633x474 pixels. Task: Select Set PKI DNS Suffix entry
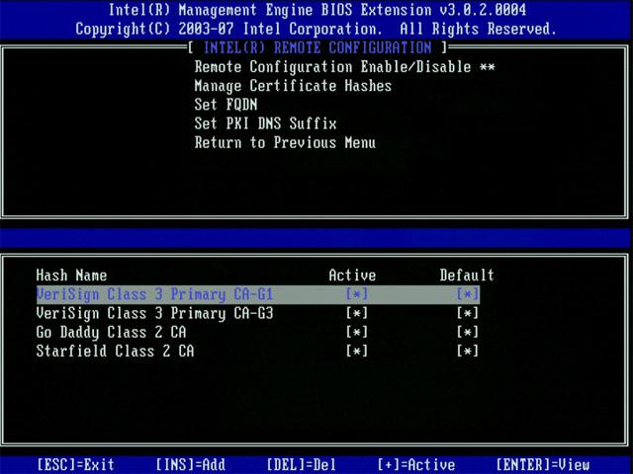point(265,123)
